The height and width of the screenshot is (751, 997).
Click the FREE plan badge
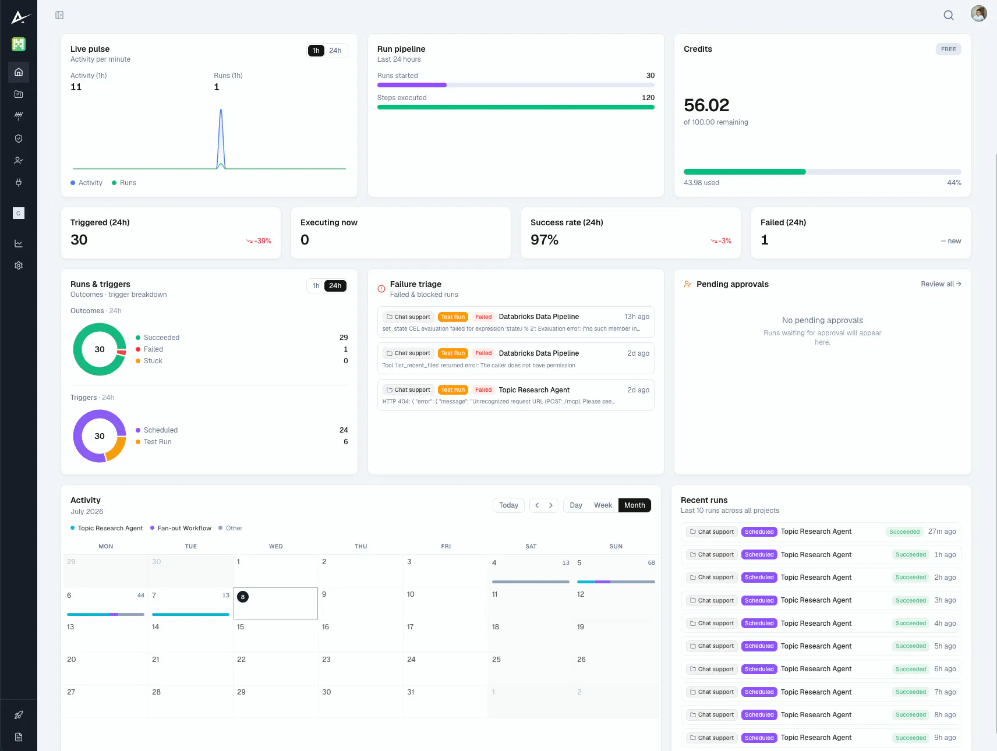click(949, 49)
